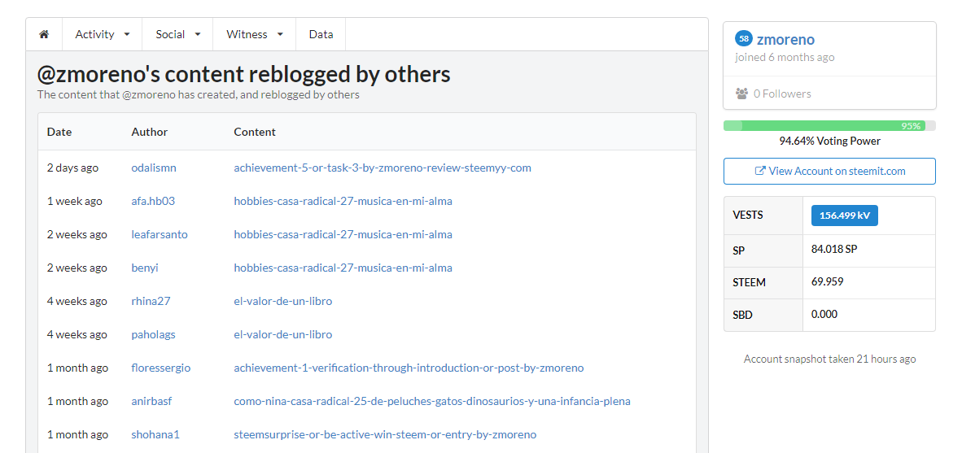Image resolution: width=962 pixels, height=453 pixels.
Task: Click the SBD value 0.000
Action: (824, 315)
